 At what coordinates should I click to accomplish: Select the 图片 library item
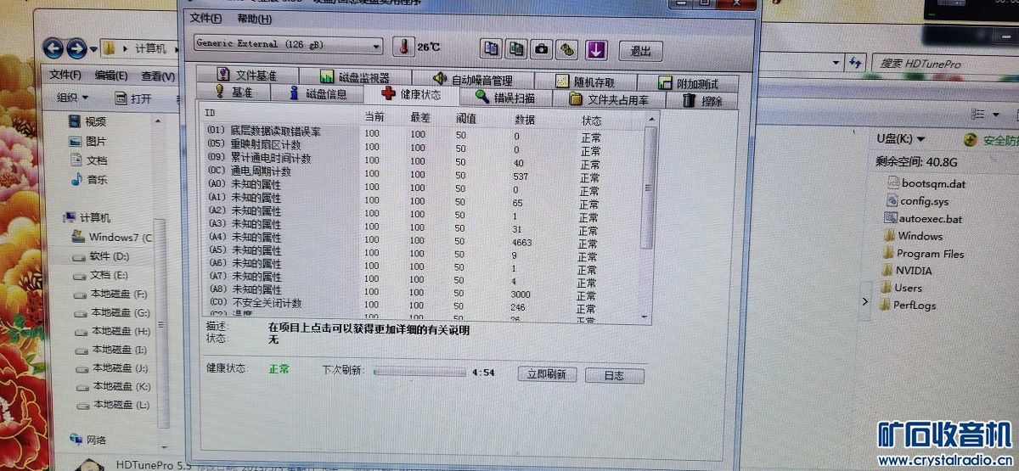89,141
